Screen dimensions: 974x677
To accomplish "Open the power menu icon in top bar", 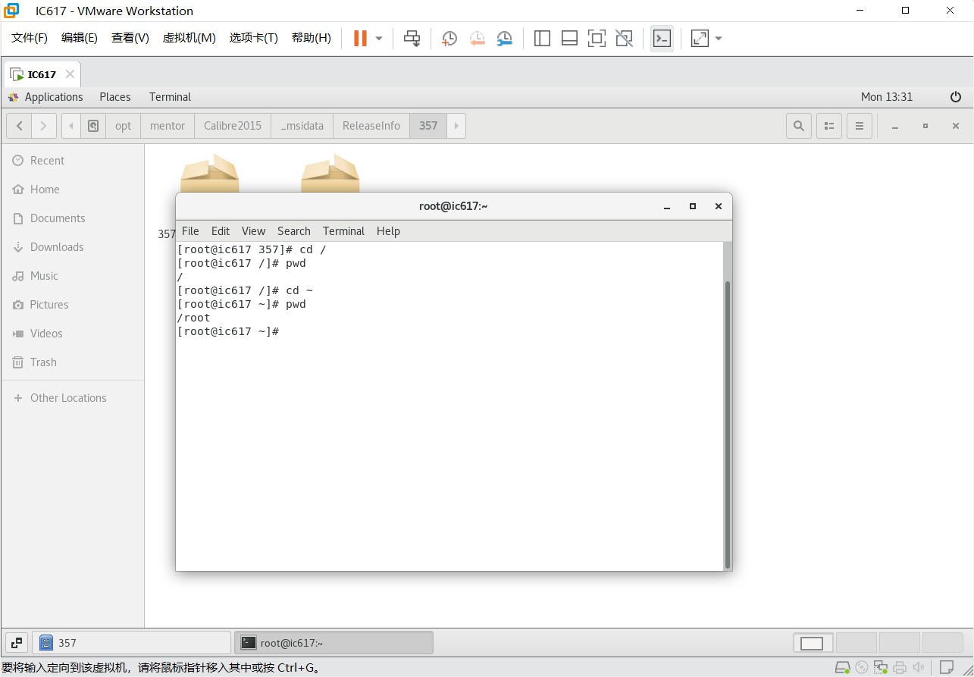I will click(956, 97).
